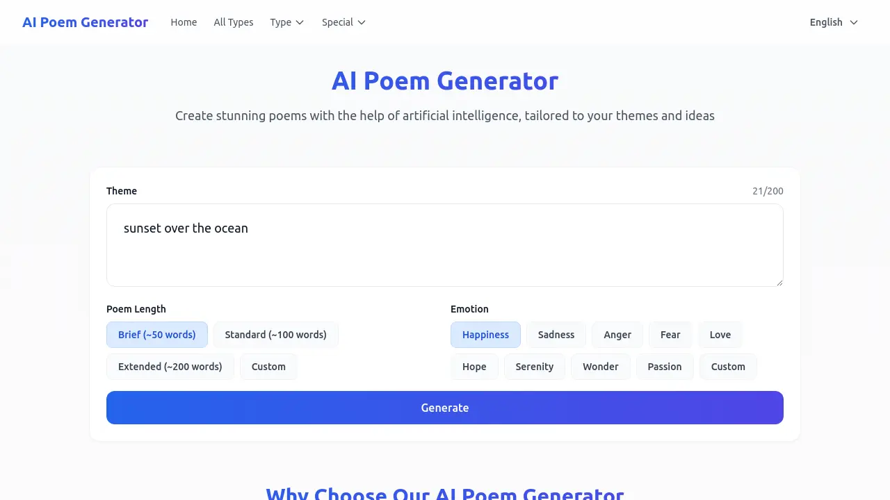Choose the Wonder emotion
The height and width of the screenshot is (500, 890).
pos(600,366)
